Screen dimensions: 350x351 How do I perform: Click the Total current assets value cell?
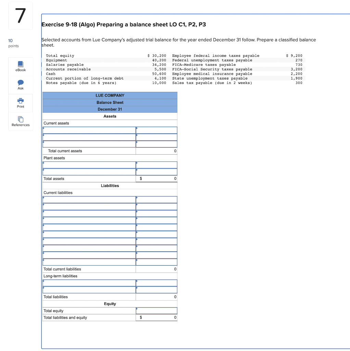click(156, 151)
